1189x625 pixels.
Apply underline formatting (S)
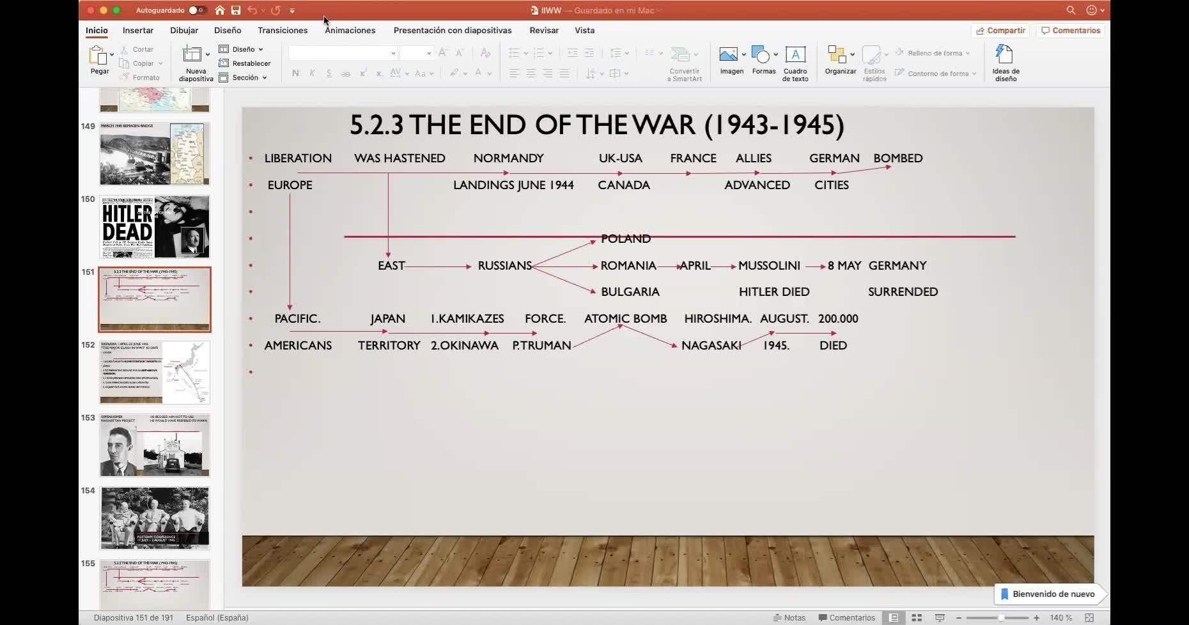[x=329, y=73]
